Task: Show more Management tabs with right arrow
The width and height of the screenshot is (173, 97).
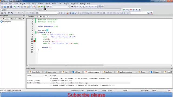Action: pyautogui.click(x=24, y=19)
